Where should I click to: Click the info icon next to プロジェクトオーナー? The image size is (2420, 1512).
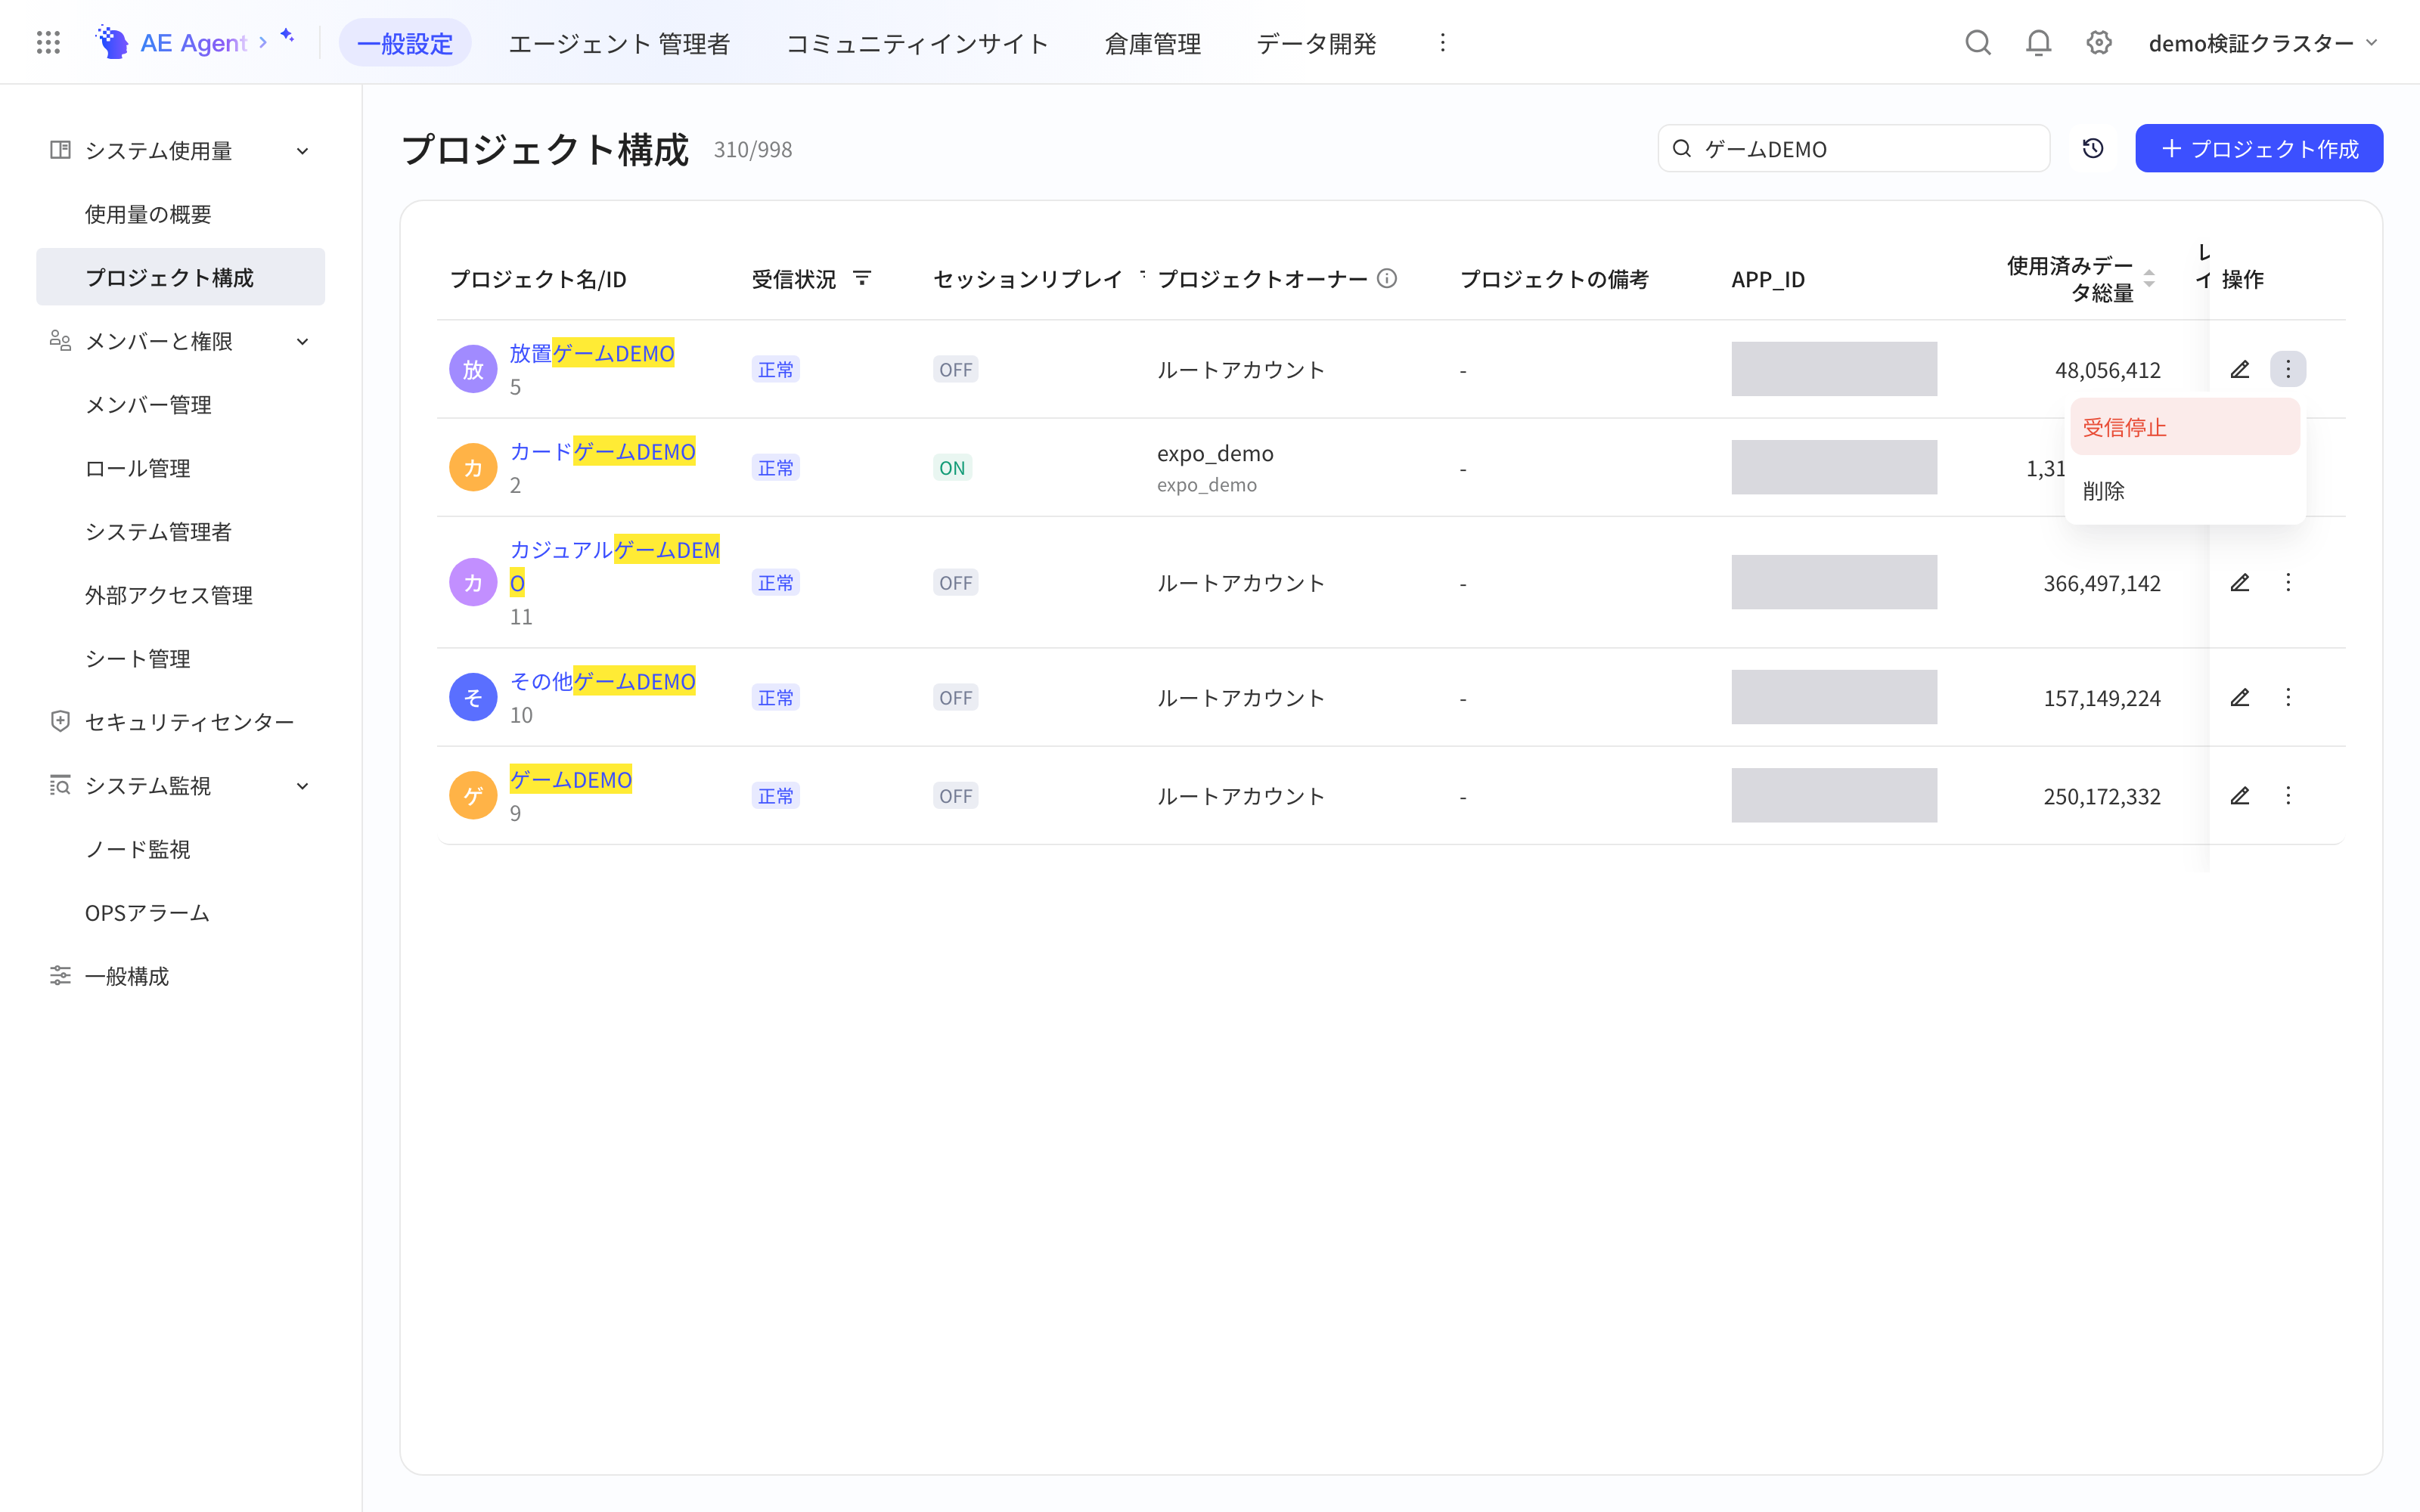click(1387, 278)
